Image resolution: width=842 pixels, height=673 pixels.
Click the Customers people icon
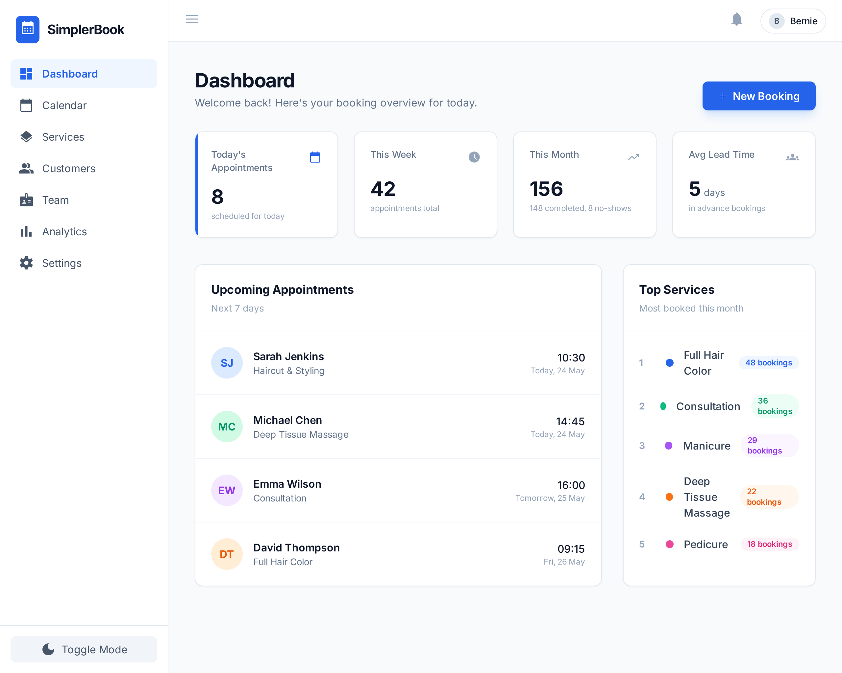pyautogui.click(x=26, y=169)
